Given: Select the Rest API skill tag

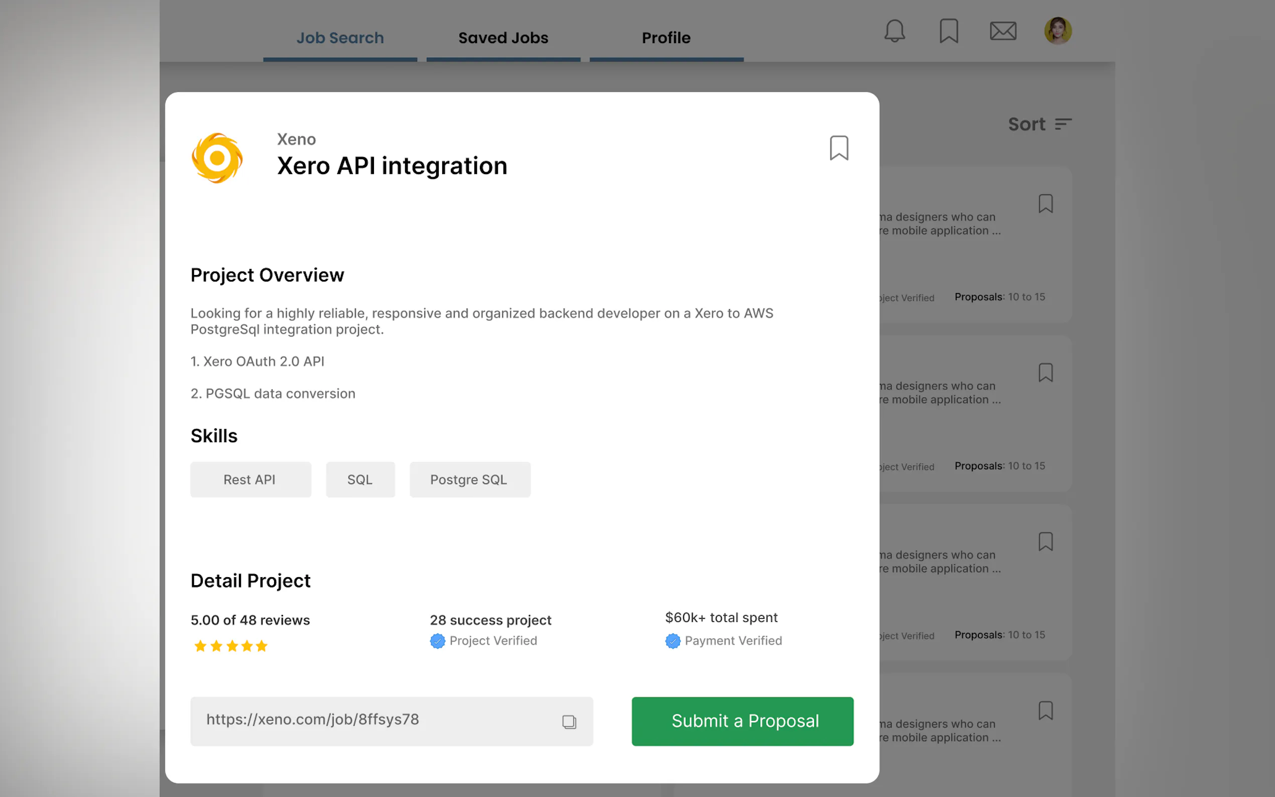Looking at the screenshot, I should pos(250,480).
